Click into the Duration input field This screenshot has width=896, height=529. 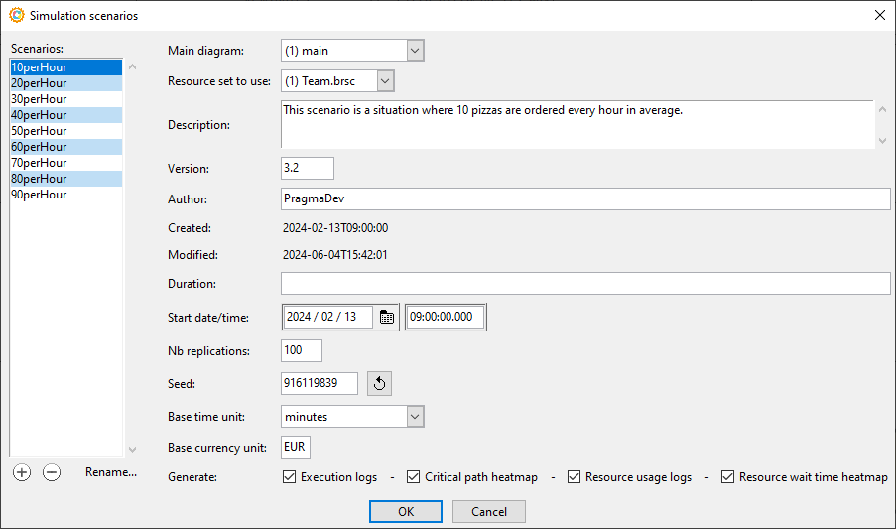(x=585, y=284)
